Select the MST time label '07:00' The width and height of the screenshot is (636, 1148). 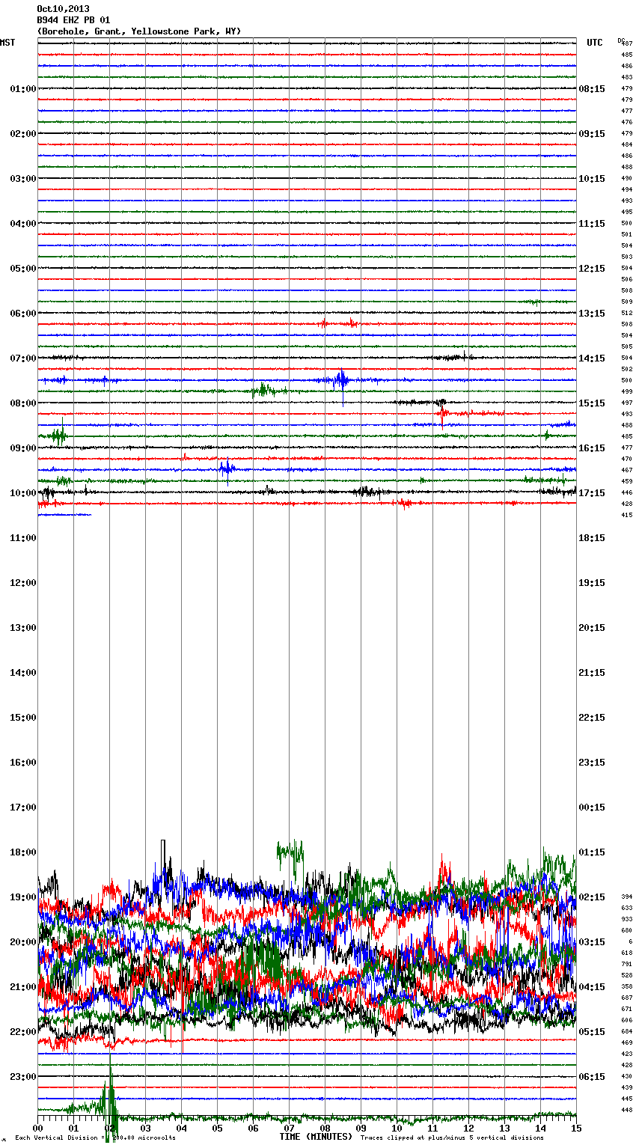(23, 358)
